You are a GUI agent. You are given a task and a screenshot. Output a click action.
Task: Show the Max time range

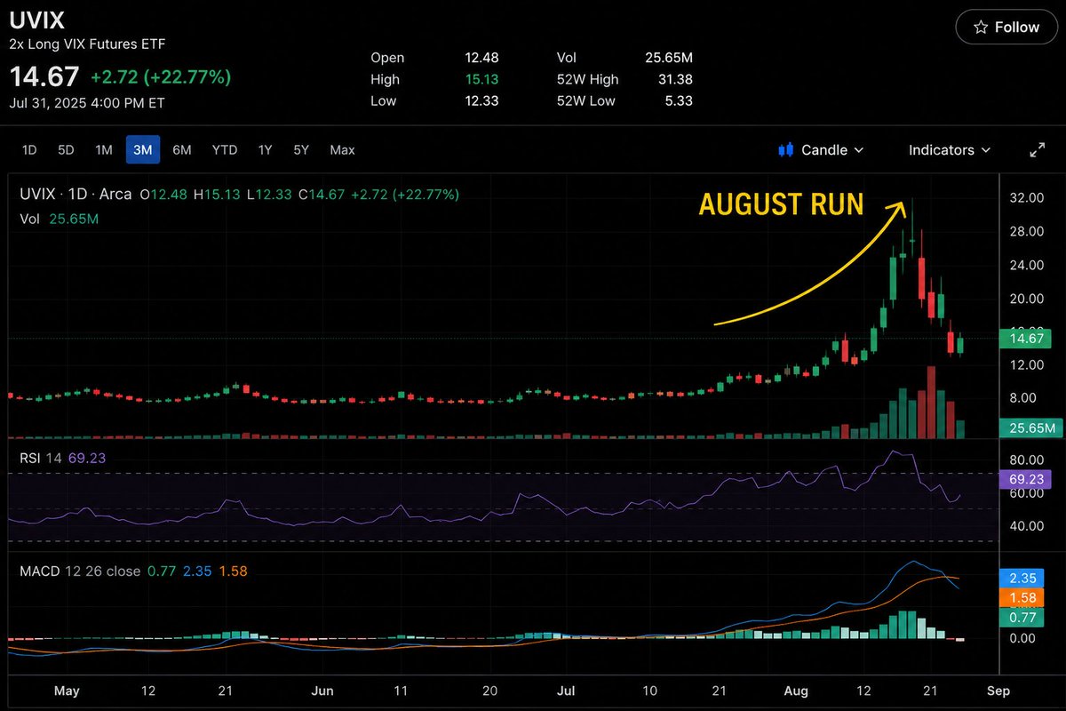(x=342, y=150)
